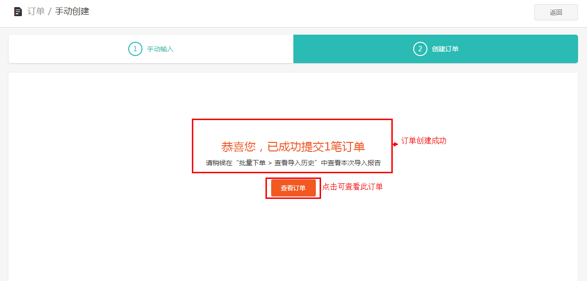The width and height of the screenshot is (587, 281).
Task: Click the 点击可查看此订单 annotation text
Action: click(x=353, y=187)
